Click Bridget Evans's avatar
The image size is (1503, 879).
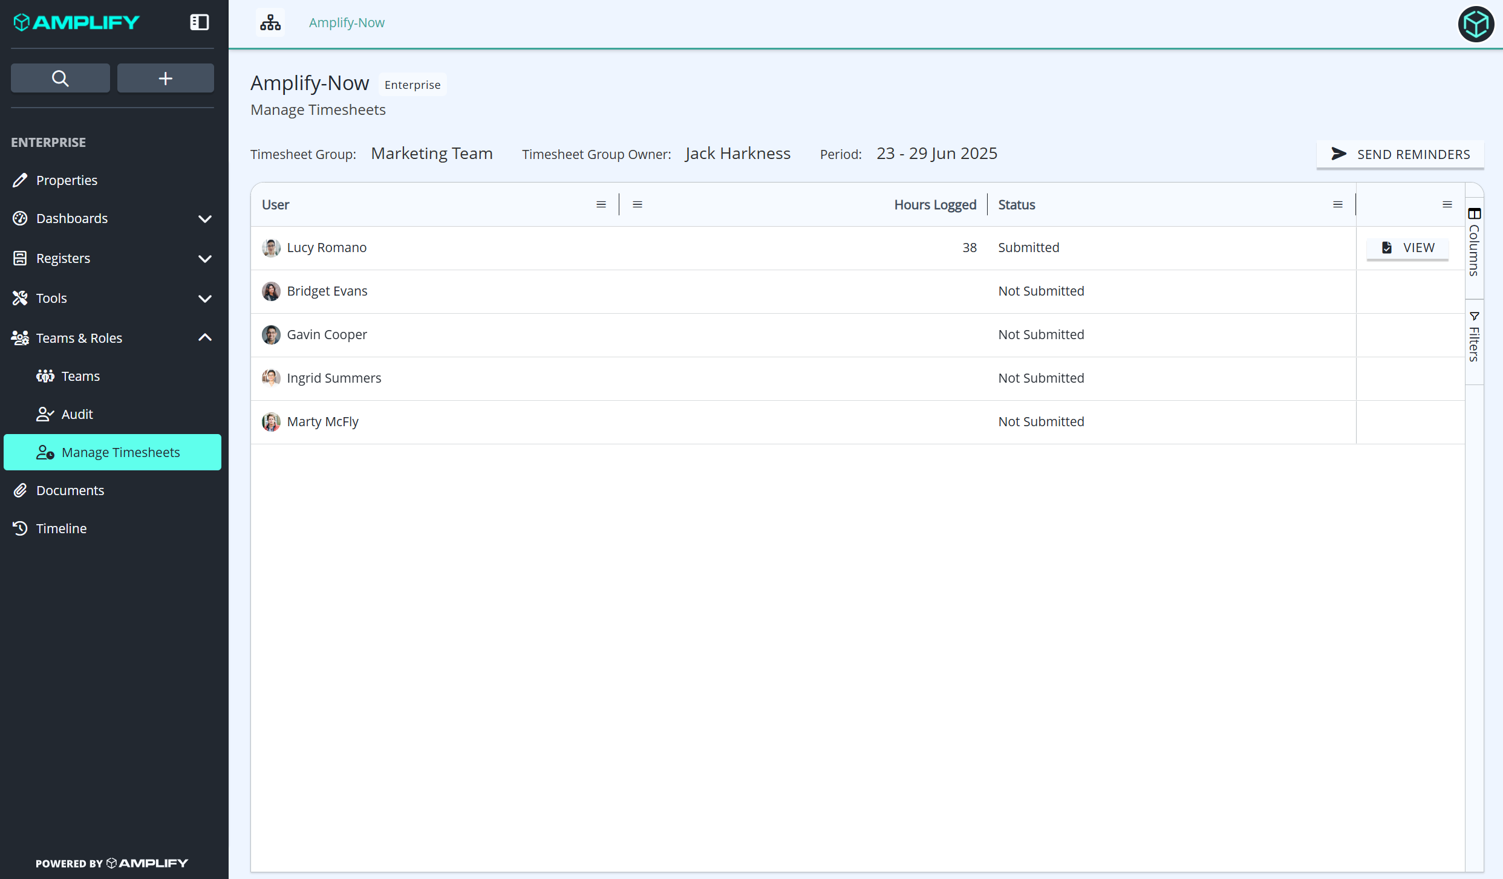click(271, 291)
